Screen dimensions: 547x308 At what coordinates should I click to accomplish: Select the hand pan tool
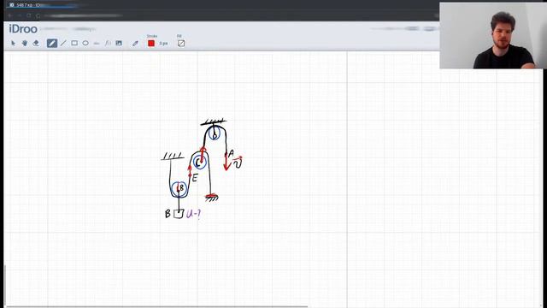coord(25,44)
